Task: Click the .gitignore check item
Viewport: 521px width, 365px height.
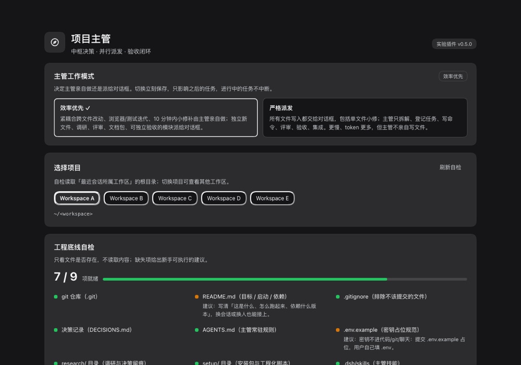Action: point(385,297)
